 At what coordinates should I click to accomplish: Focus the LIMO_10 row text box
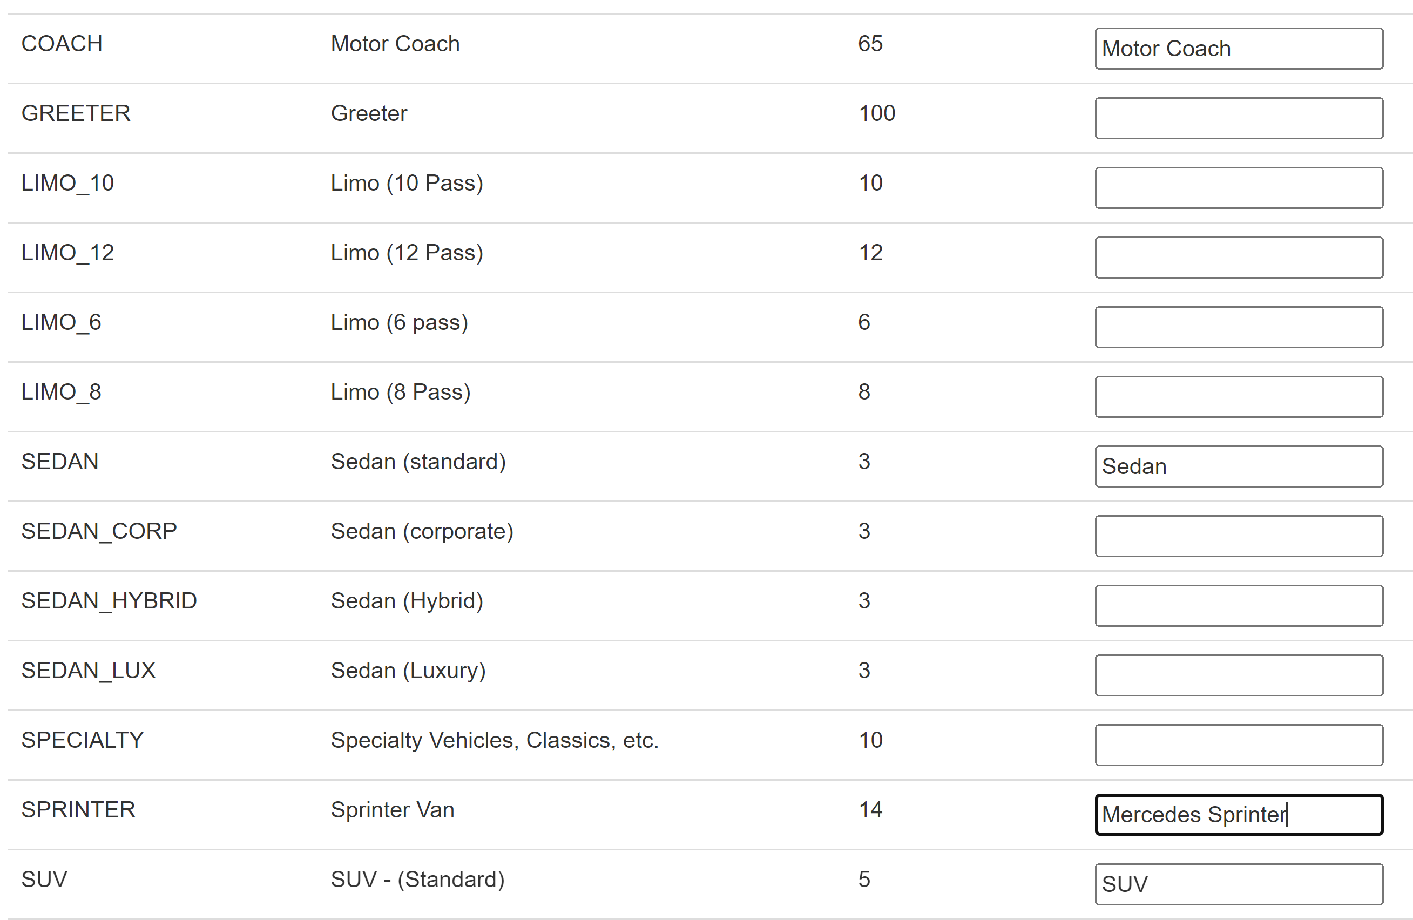click(1239, 187)
